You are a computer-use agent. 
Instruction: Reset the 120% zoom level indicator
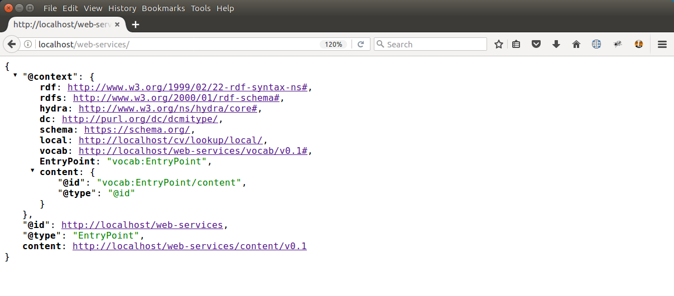(x=334, y=45)
